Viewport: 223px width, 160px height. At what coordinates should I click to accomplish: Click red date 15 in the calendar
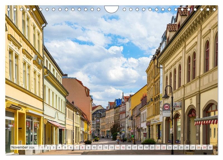point(123,147)
